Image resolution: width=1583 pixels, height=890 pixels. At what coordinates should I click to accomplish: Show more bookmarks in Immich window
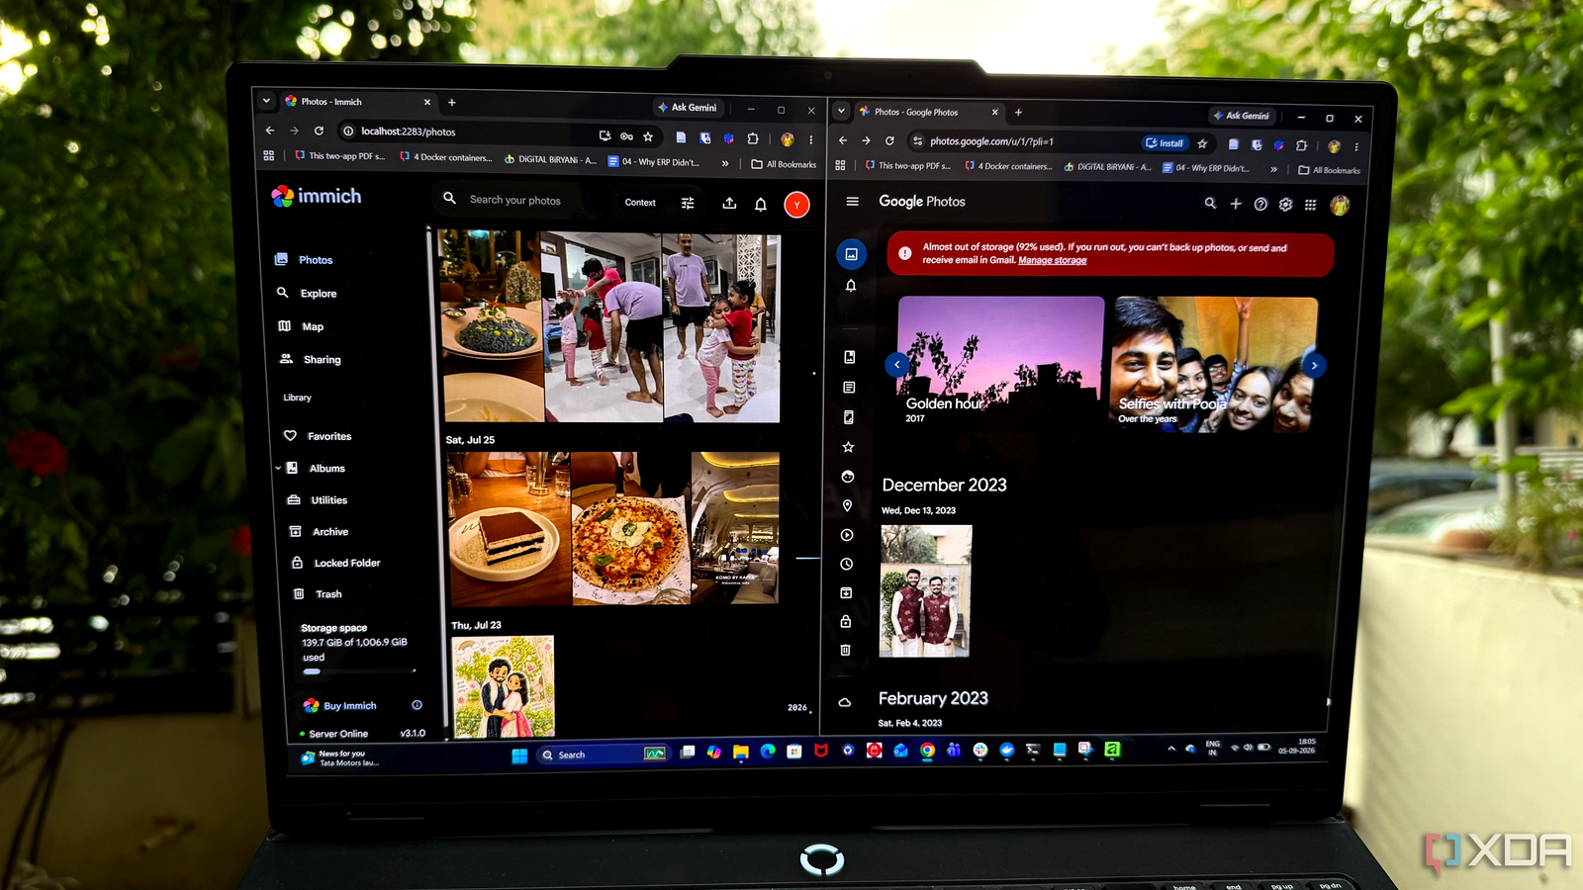[725, 163]
